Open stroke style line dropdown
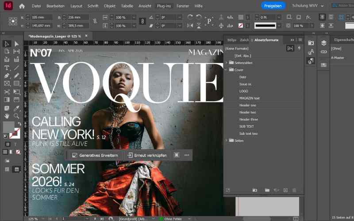 coord(279,26)
